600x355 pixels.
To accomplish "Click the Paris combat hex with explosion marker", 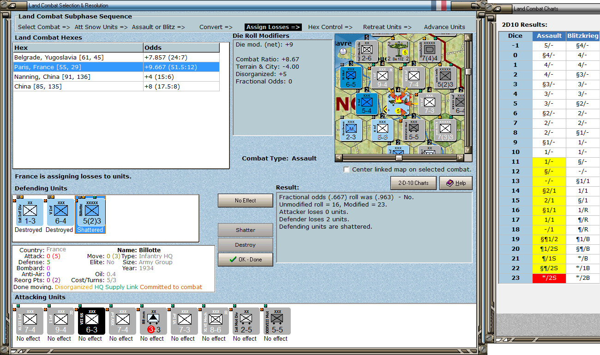I will point(398,103).
